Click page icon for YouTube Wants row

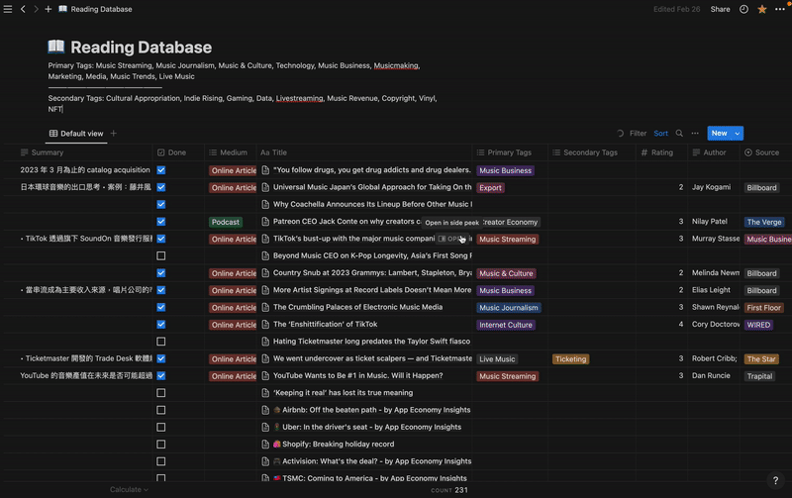[265, 375]
